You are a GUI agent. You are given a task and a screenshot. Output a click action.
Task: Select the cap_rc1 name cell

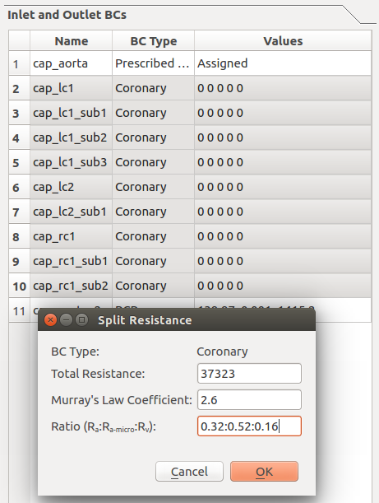click(x=72, y=236)
